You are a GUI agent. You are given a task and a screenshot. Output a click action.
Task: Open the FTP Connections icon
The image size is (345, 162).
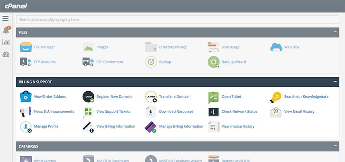coord(88,62)
